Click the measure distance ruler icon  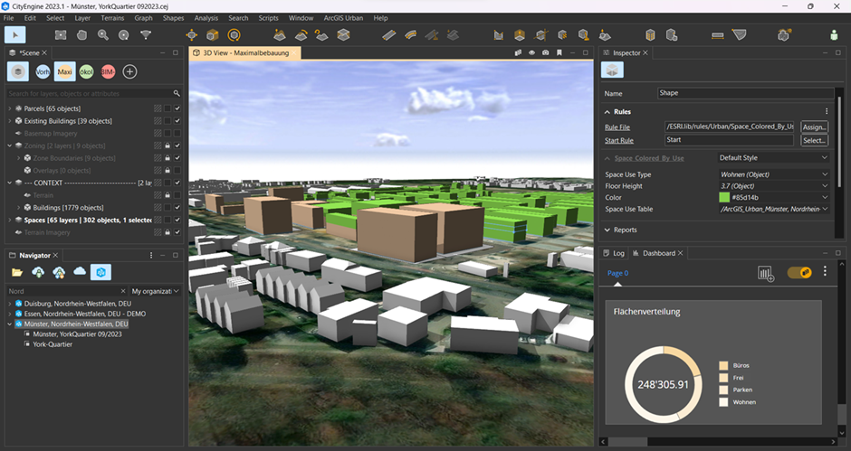coord(718,34)
